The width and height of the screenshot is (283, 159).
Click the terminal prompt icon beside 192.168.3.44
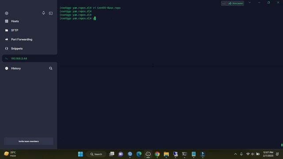pyautogui.click(x=7, y=58)
